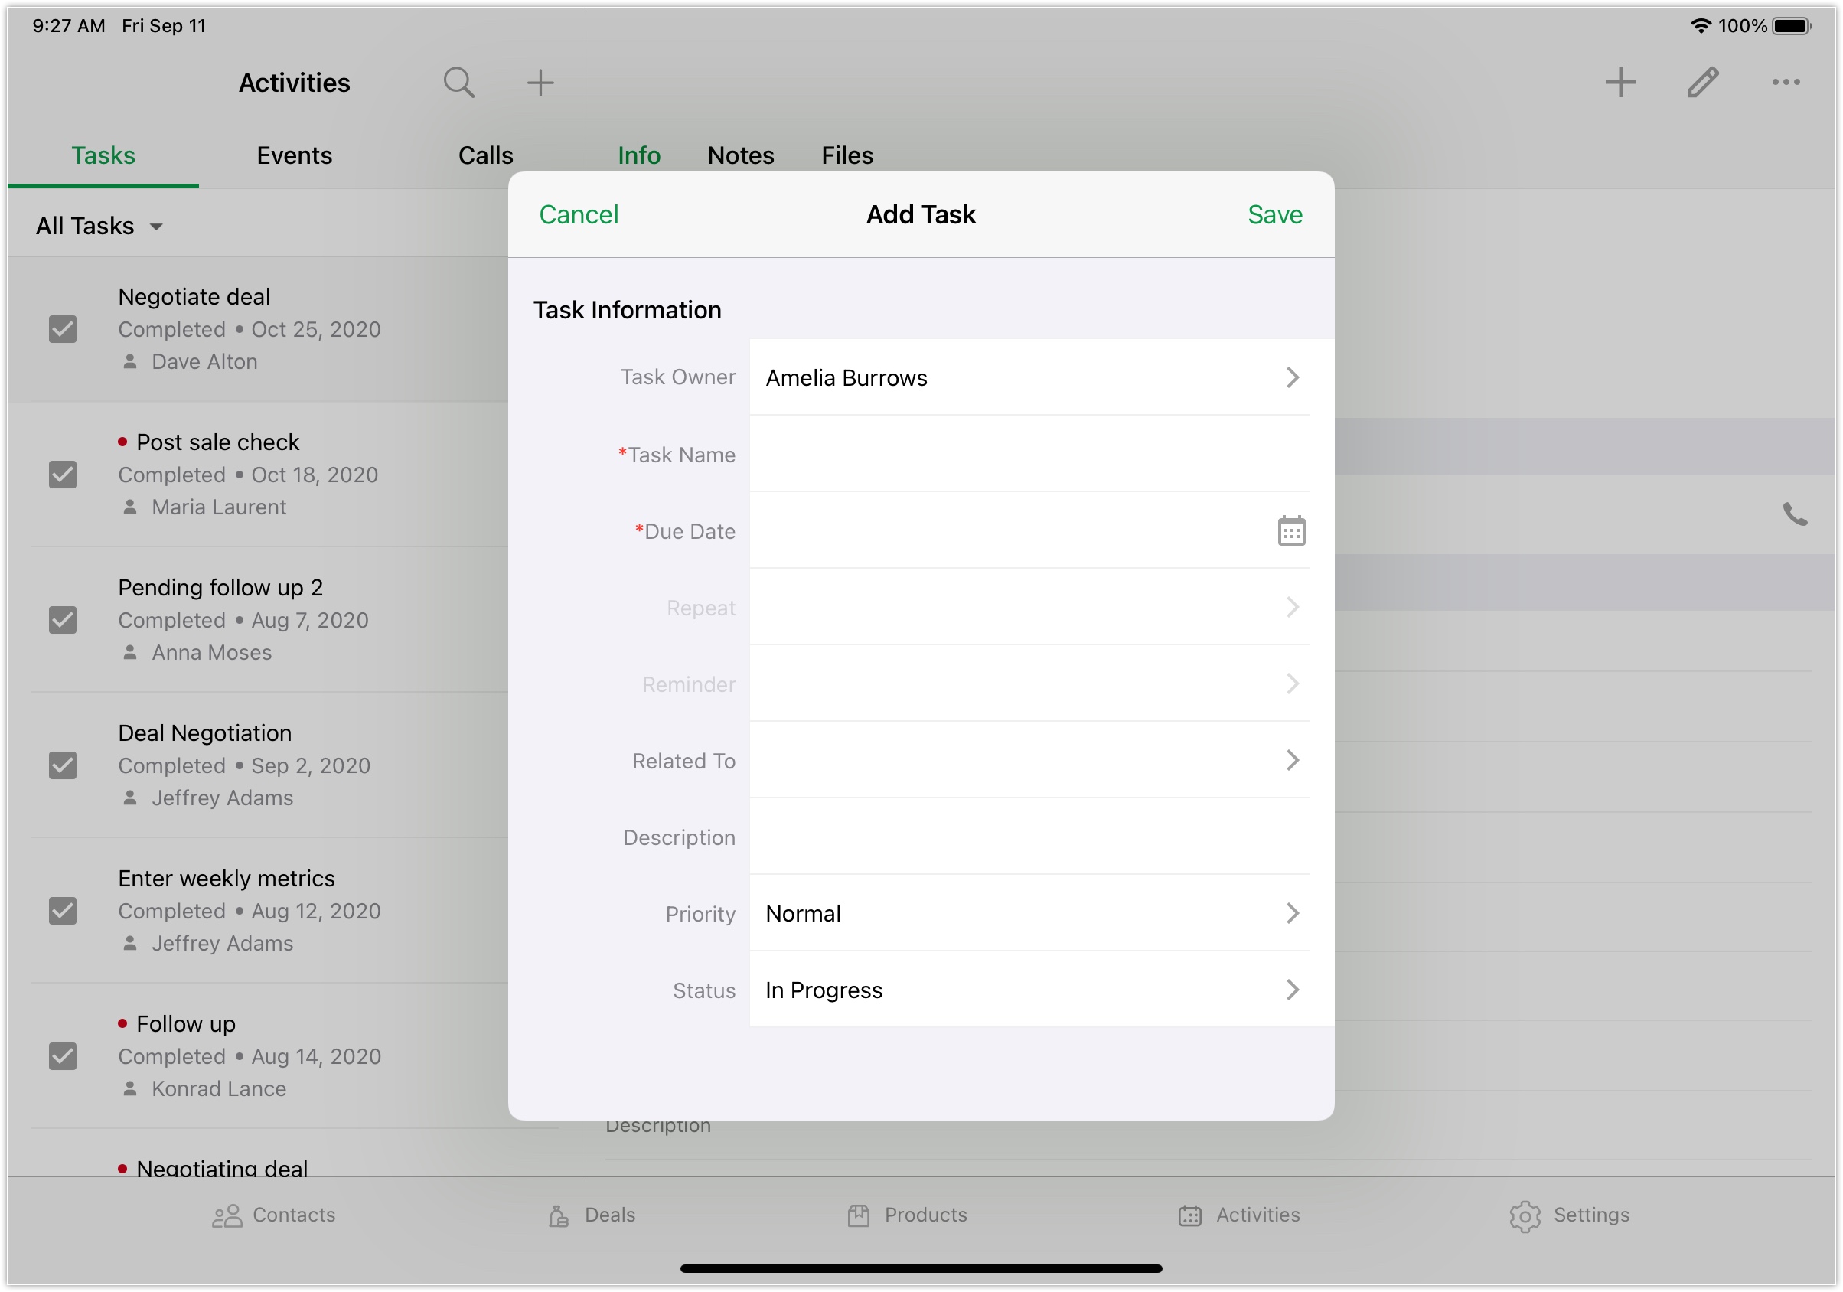Toggle the Deal Negotiation task checkbox
Image resolution: width=1843 pixels, height=1292 pixels.
(x=63, y=765)
